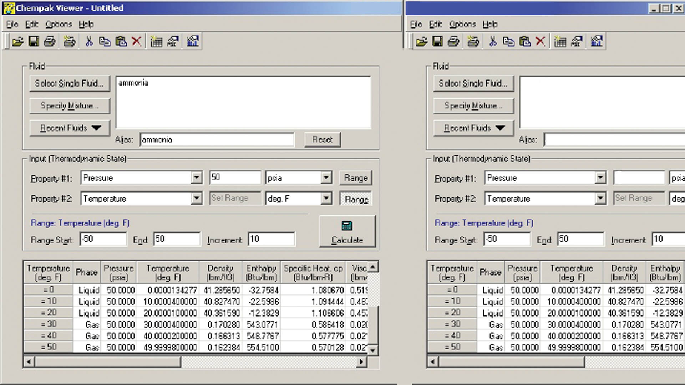Open the psia units dropdown

326,178
